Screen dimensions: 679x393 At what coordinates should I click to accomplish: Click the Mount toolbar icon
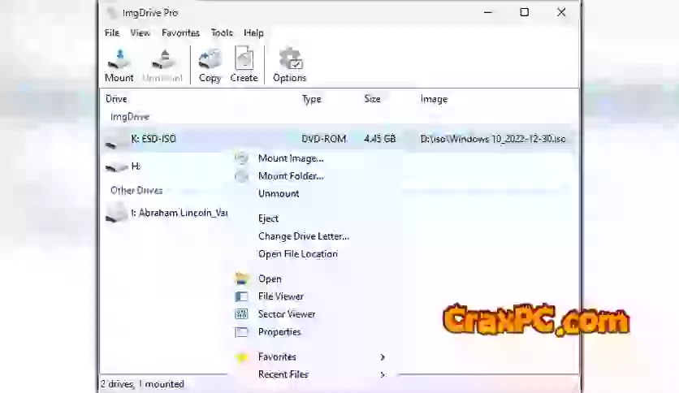tap(119, 61)
